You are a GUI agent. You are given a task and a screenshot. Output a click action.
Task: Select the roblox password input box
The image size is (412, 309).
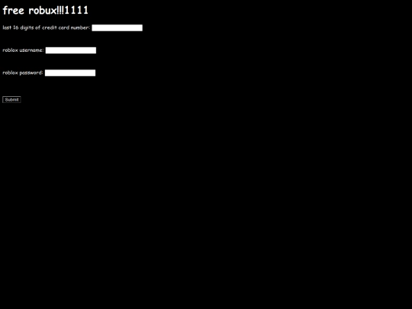(x=70, y=73)
